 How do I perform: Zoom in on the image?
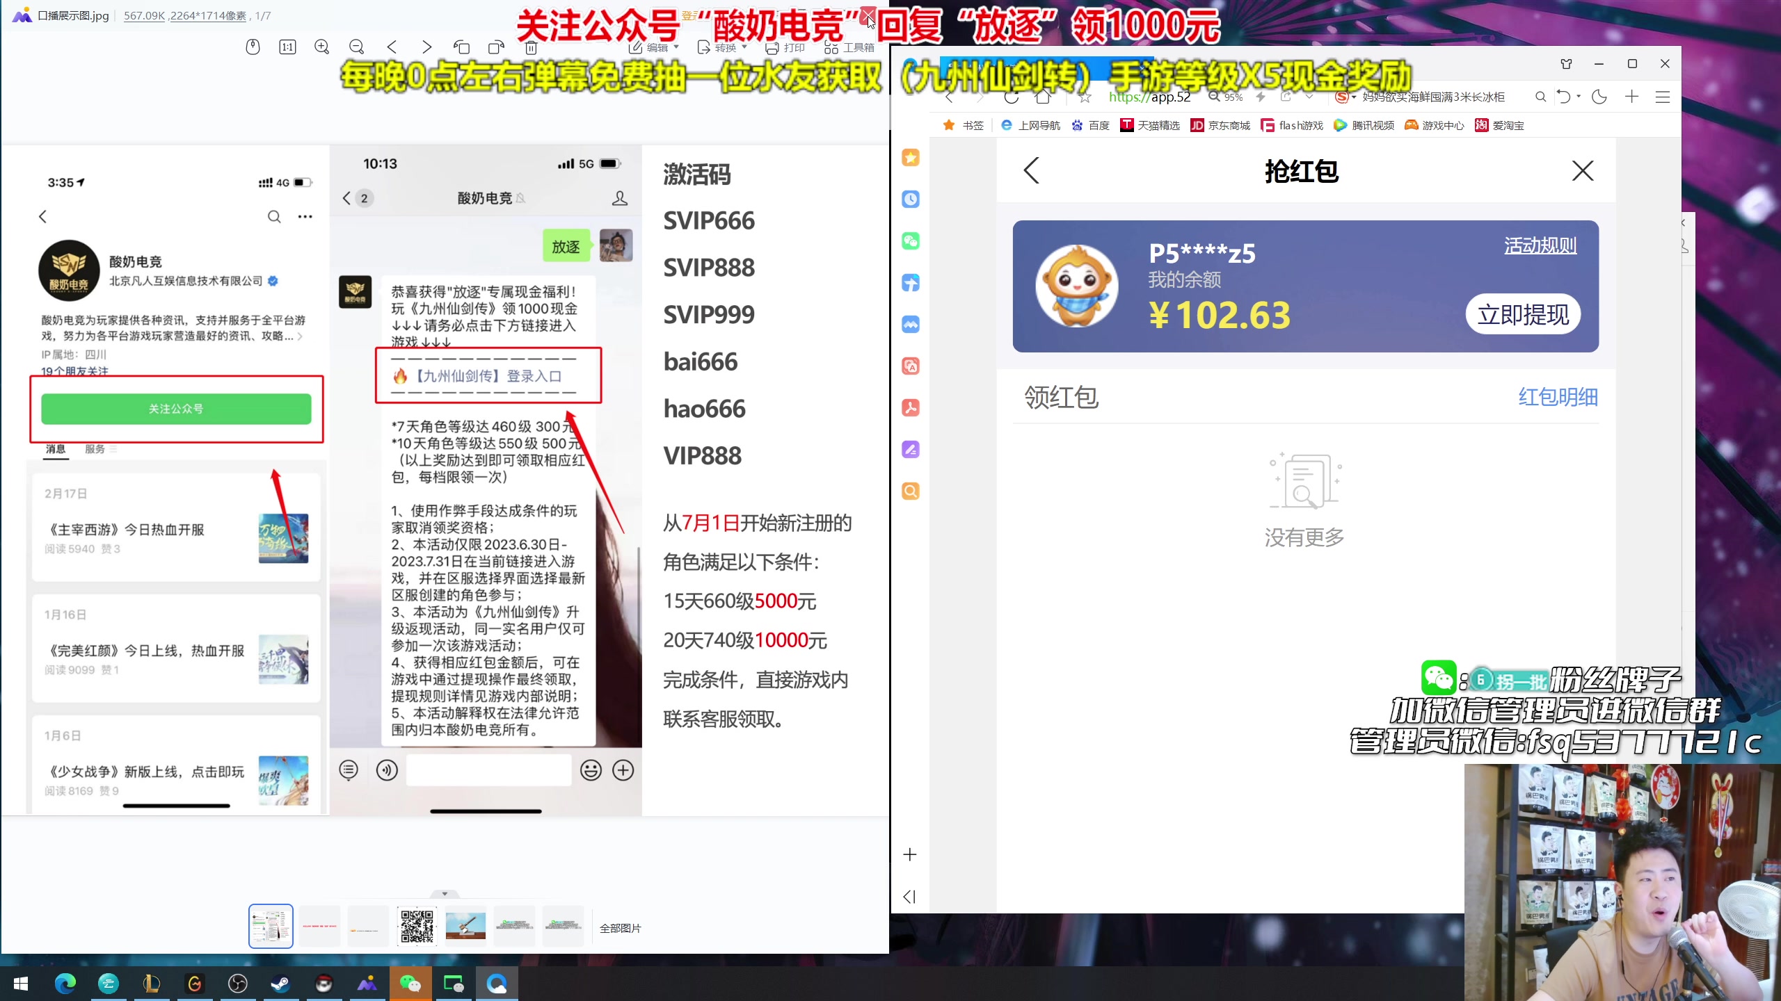(321, 47)
